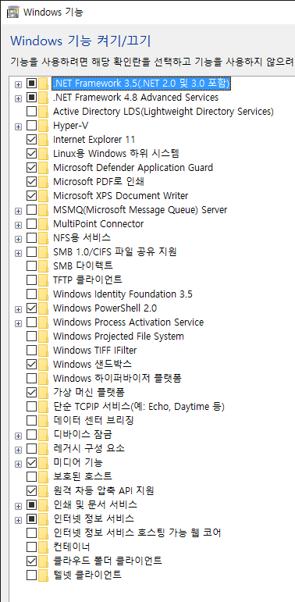Expand the 인쇄 및 문서 서비스 node
The height and width of the screenshot is (602, 295).
point(18,505)
